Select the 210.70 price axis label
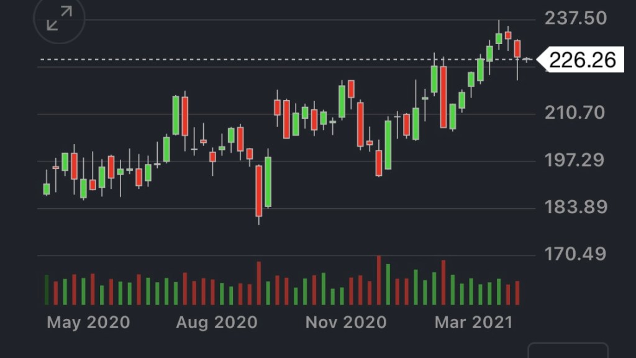The width and height of the screenshot is (636, 358). tap(575, 113)
